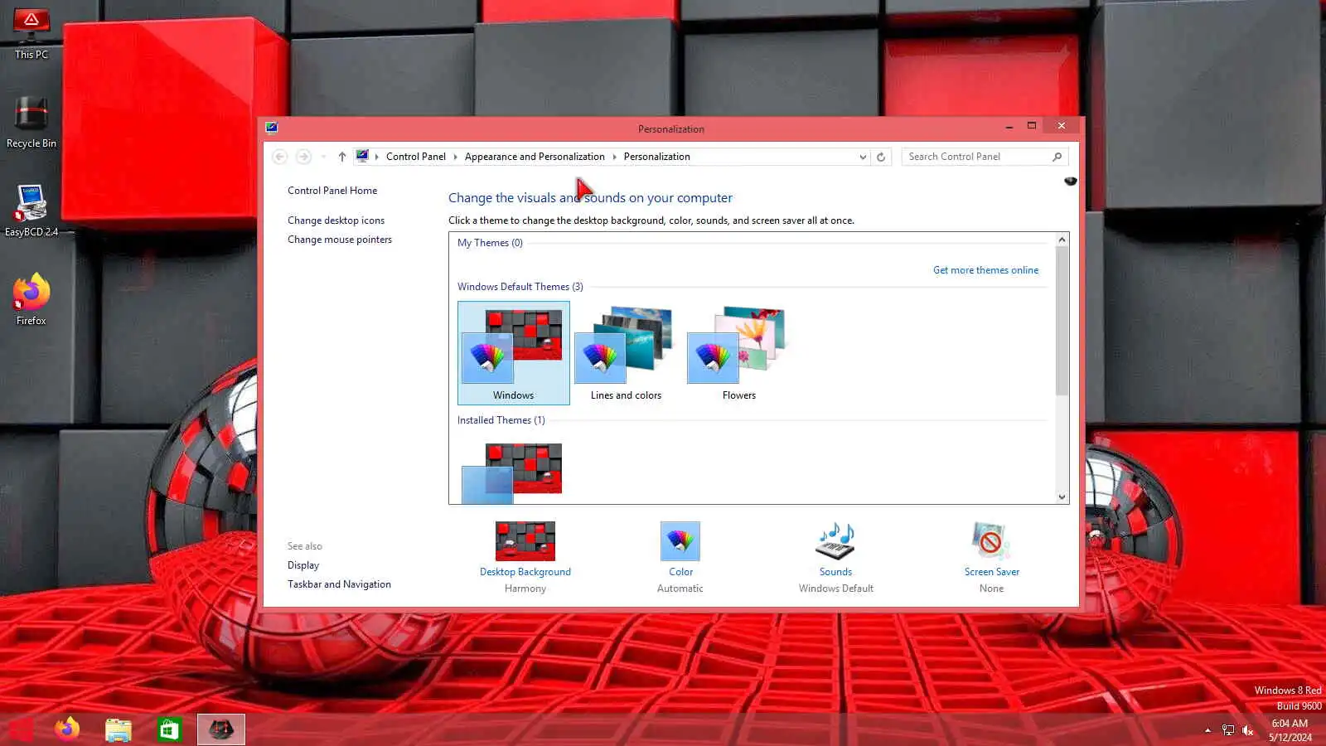Open the address bar history dropdown
This screenshot has width=1326, height=746.
pos(863,157)
